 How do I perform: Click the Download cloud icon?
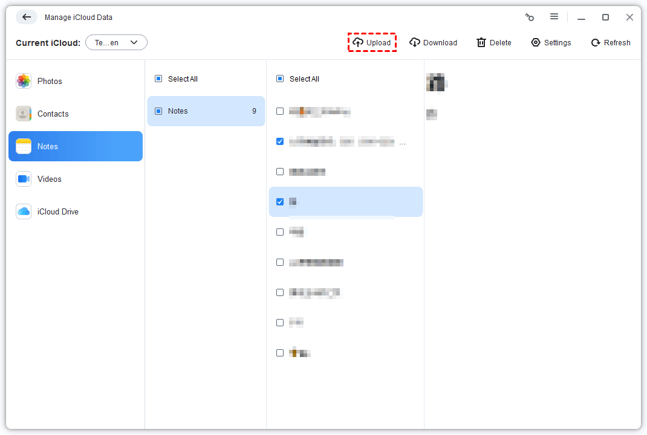(x=415, y=42)
